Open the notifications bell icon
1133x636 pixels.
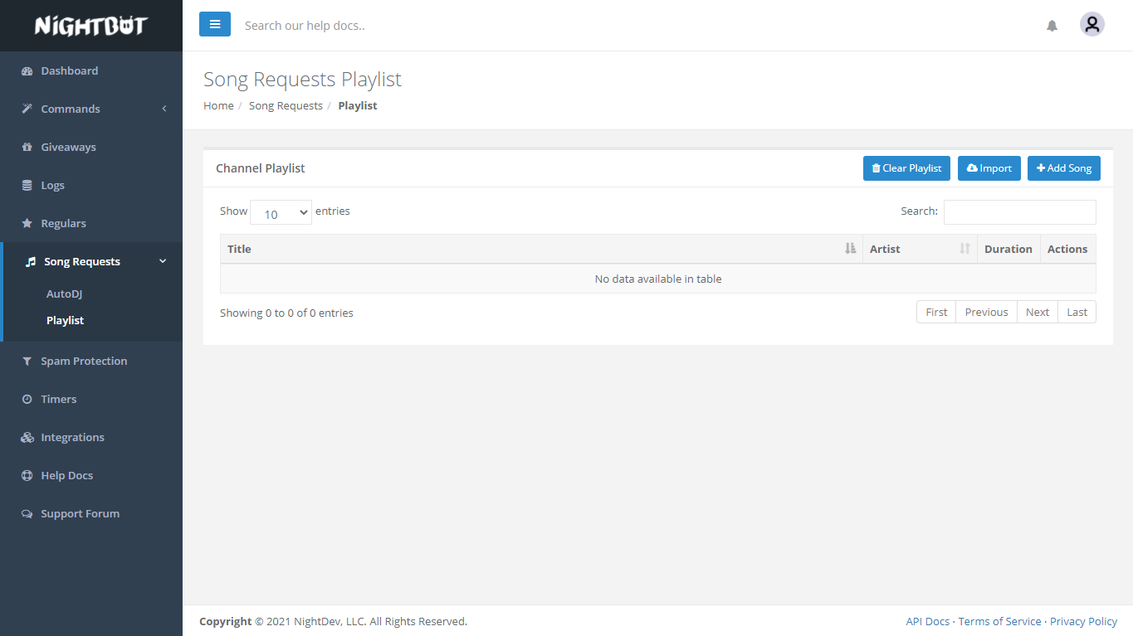1052,26
